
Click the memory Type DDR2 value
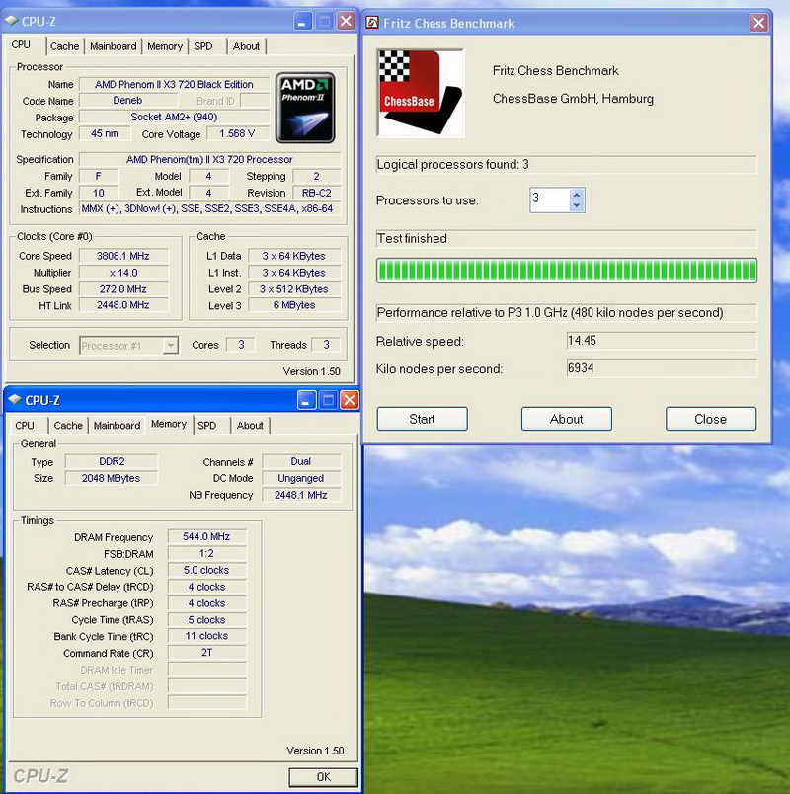[x=112, y=461]
